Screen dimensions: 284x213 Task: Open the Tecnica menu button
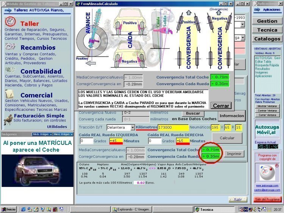(267, 30)
